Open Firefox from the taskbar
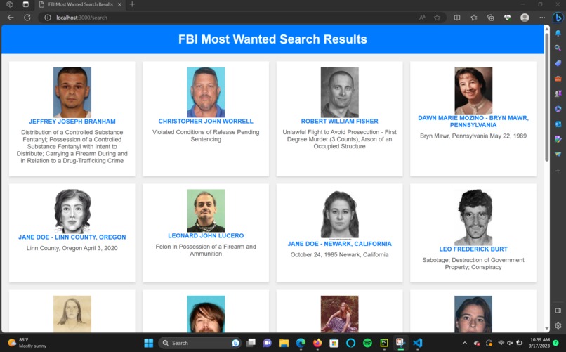 (317, 343)
